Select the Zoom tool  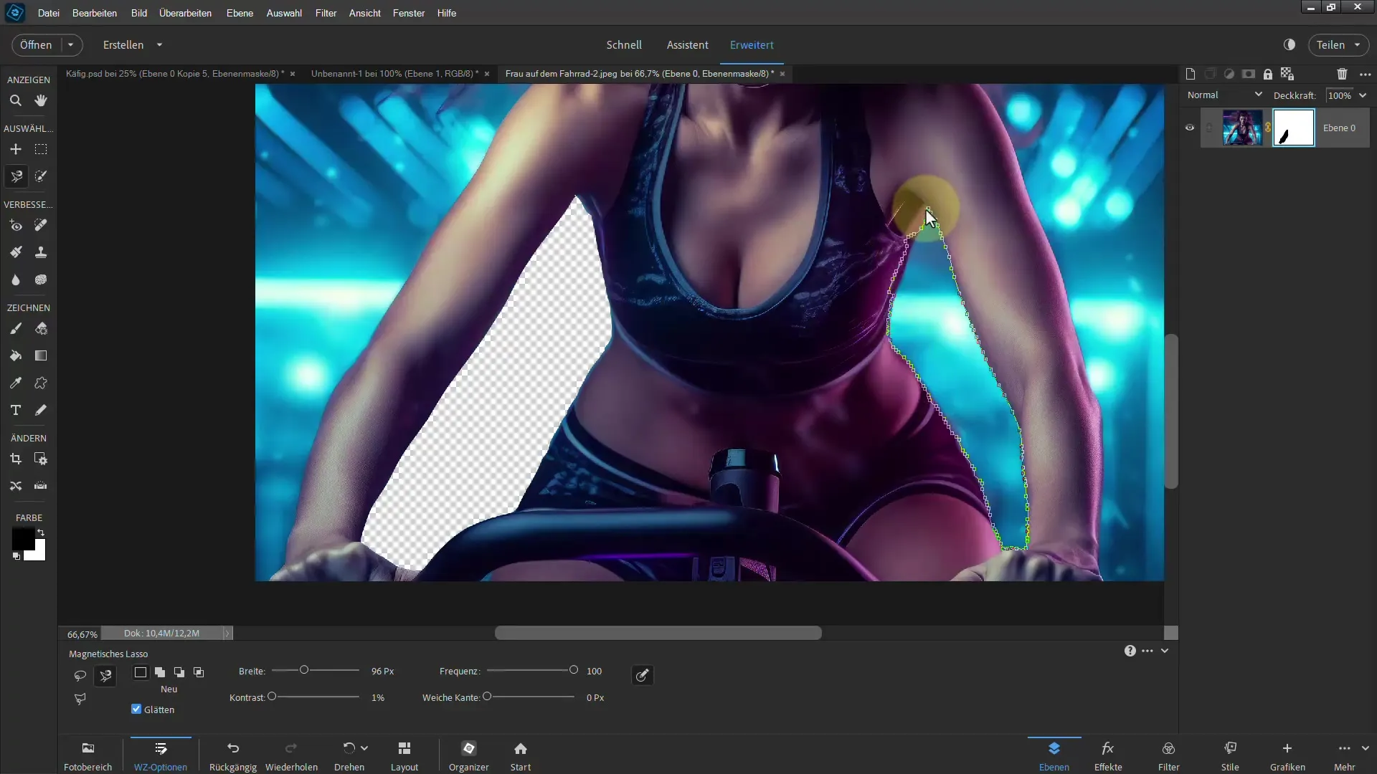click(15, 100)
